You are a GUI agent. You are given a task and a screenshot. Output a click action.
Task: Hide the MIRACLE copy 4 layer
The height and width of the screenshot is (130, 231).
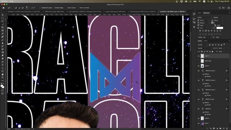tap(199, 71)
